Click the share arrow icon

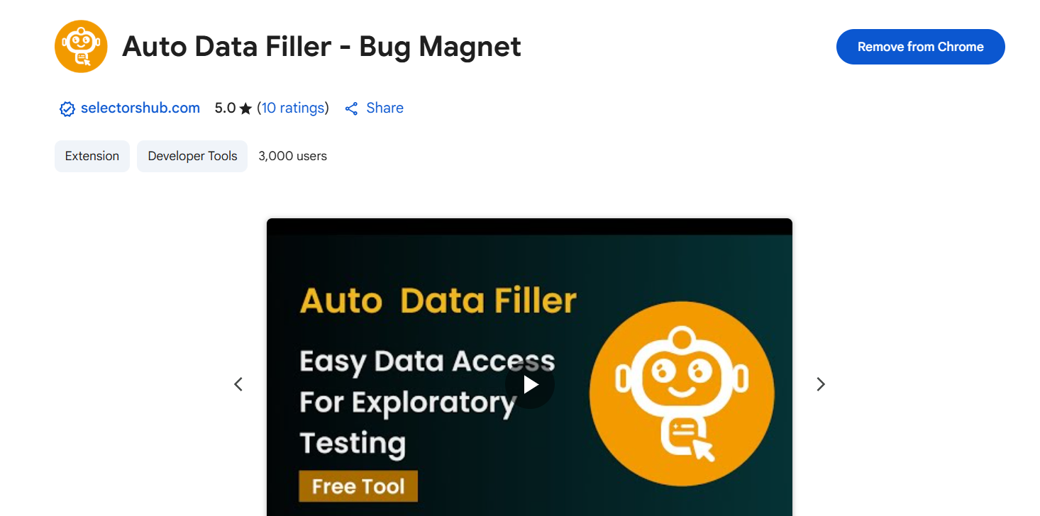351,108
